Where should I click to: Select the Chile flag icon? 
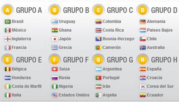(x=143, y=39)
